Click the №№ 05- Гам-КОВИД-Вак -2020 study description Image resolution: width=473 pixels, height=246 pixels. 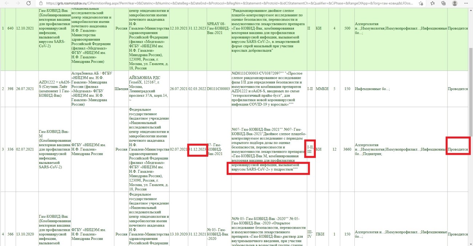point(269,232)
